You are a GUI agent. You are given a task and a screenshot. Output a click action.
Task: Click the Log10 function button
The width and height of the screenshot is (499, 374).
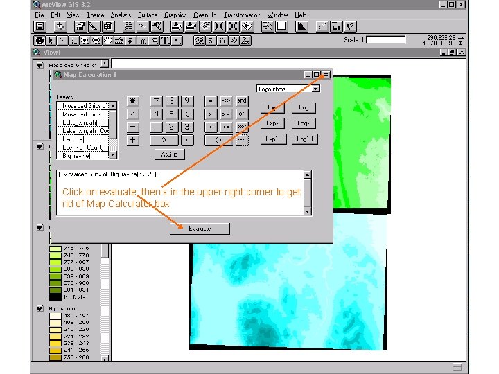coord(304,139)
